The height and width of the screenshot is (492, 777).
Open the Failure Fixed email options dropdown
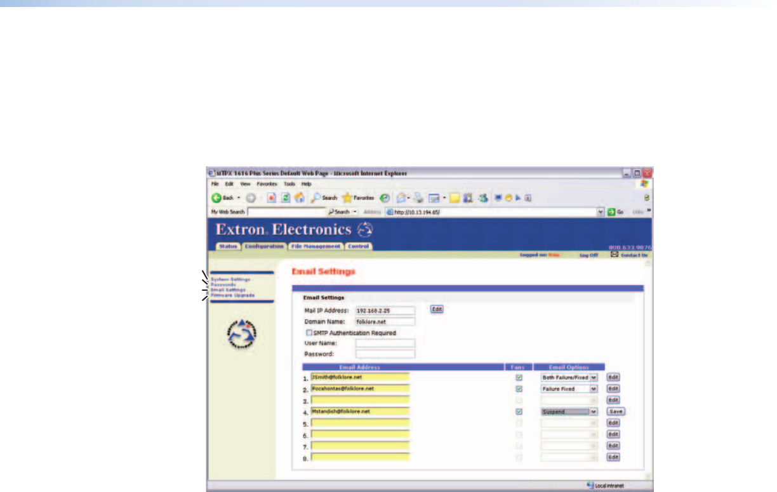pos(569,389)
